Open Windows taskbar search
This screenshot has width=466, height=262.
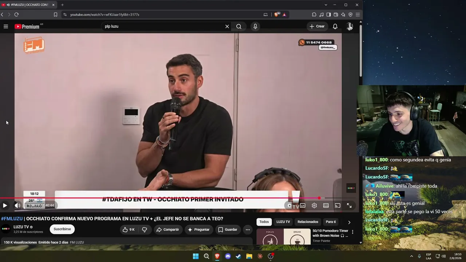pos(206,256)
